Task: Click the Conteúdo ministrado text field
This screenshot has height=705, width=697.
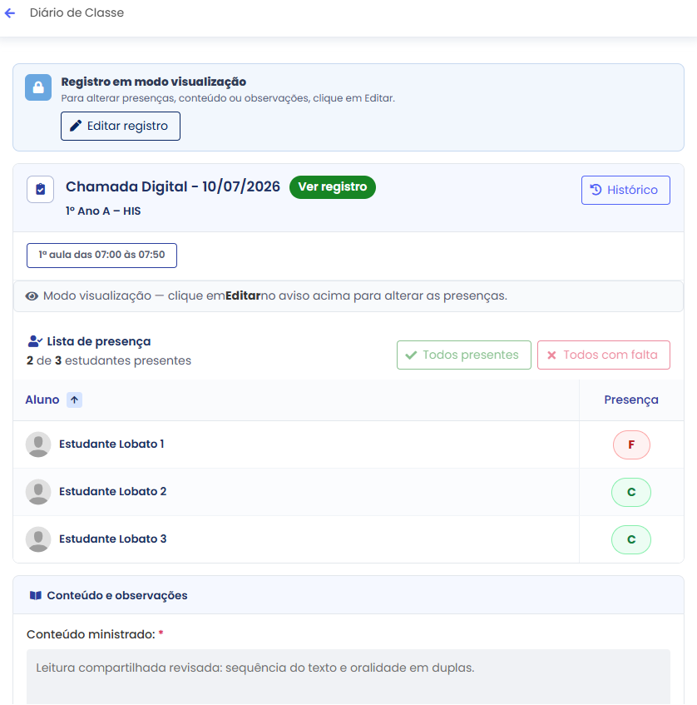Action: point(348,677)
